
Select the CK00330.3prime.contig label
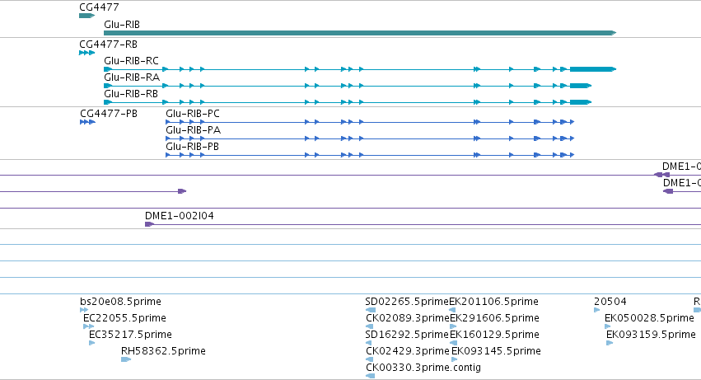click(x=423, y=368)
